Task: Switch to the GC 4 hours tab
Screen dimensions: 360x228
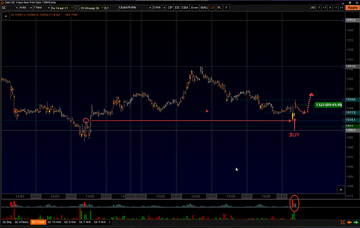Action: coord(21,222)
